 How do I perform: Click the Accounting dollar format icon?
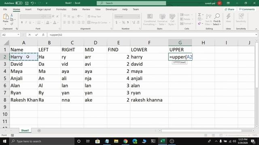(x=117, y=23)
